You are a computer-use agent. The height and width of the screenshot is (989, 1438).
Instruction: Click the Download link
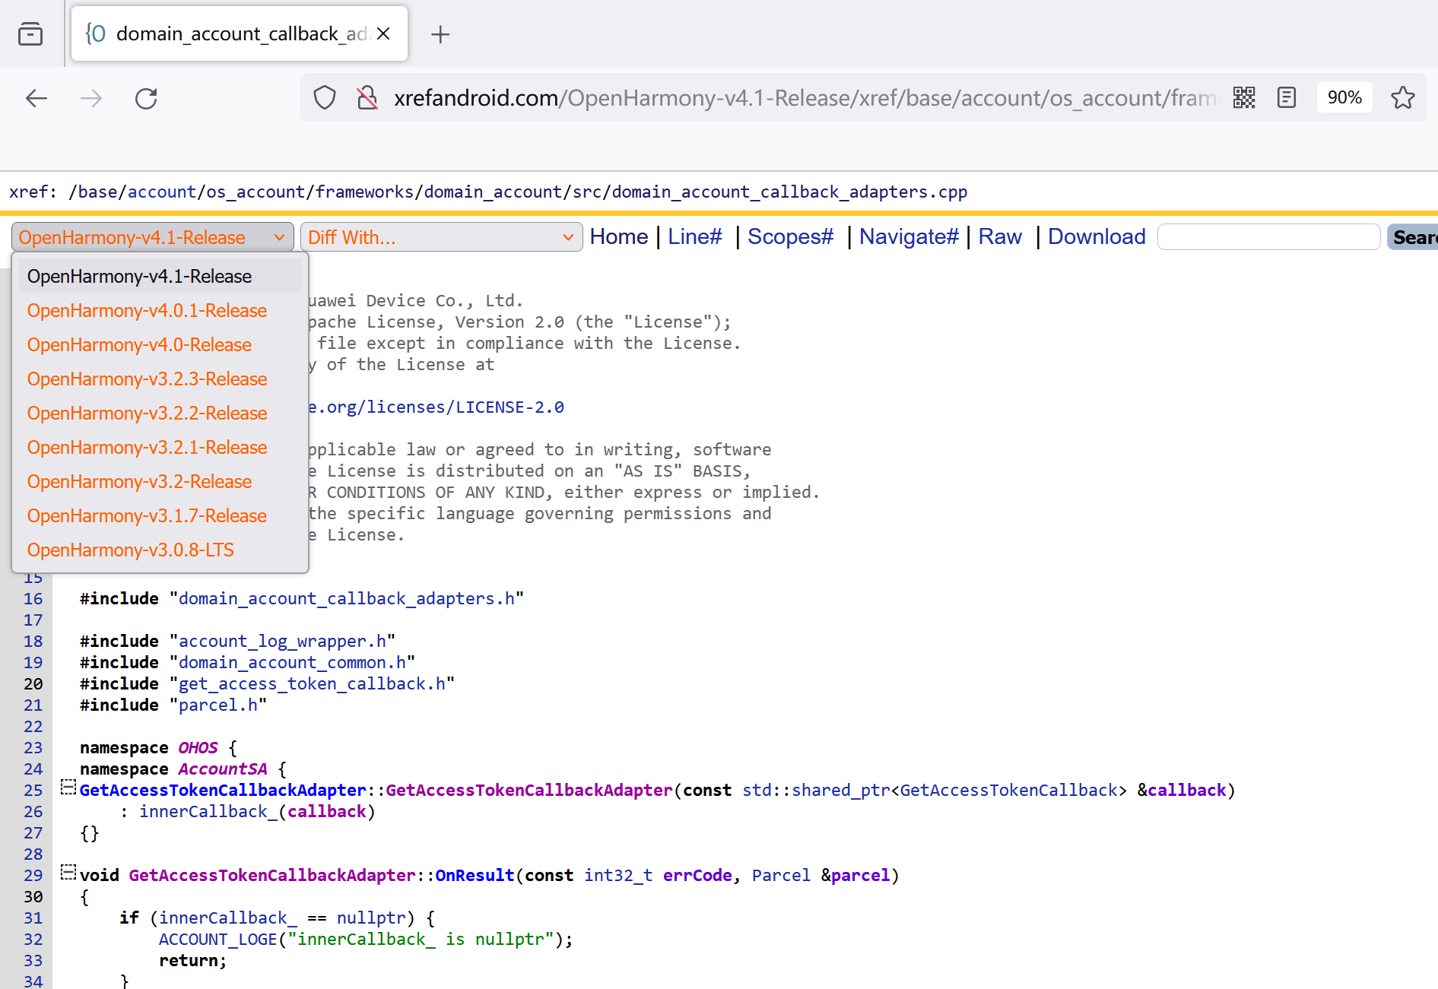[x=1096, y=237]
